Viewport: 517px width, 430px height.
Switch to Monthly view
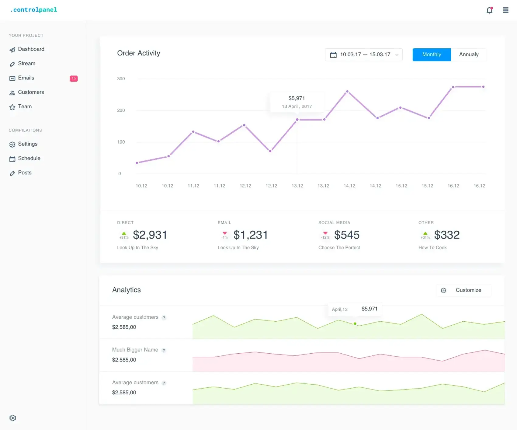pos(431,54)
